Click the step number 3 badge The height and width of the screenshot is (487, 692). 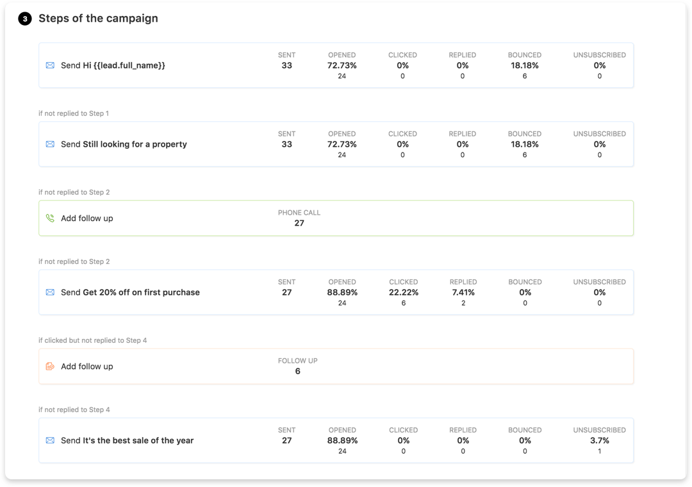(x=24, y=19)
